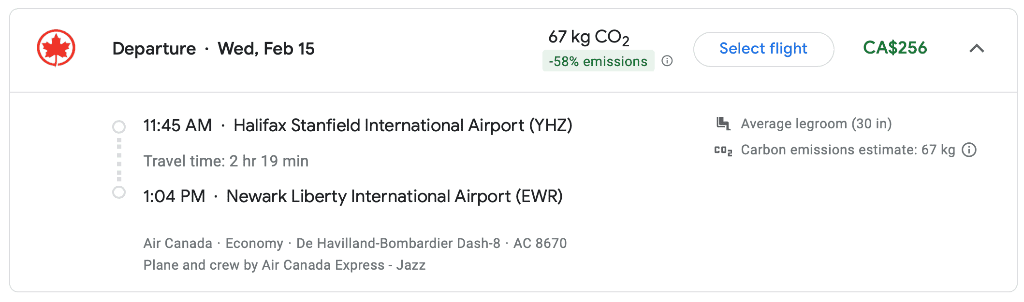Click the 67 kg CO2 header text
The width and height of the screenshot is (1024, 302).
pyautogui.click(x=588, y=37)
